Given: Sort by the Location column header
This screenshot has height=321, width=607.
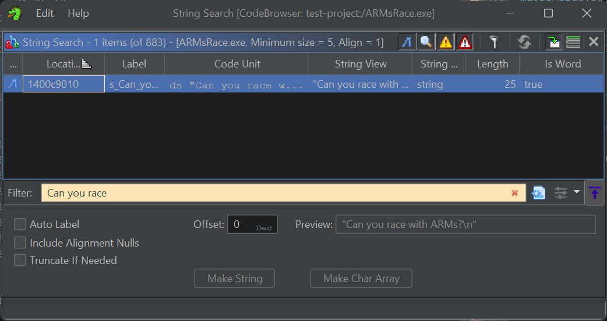Looking at the screenshot, I should click(x=63, y=64).
